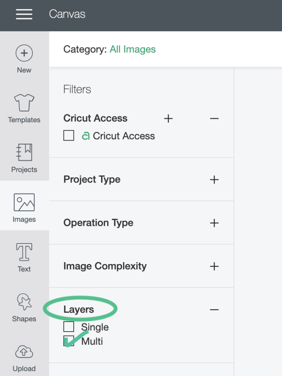Click the Filters heading

coord(77,90)
